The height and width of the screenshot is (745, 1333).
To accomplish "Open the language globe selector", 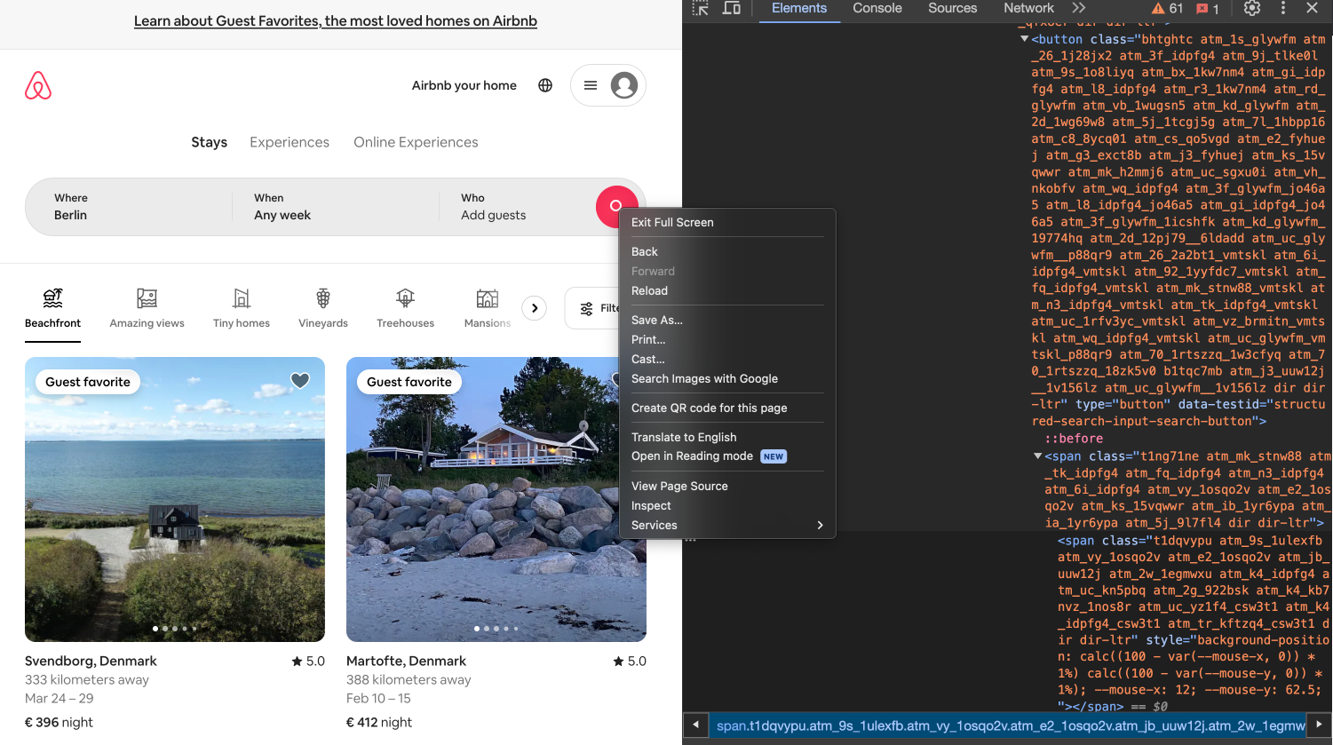I will coord(545,85).
